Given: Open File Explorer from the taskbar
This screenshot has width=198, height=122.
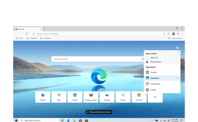Looking at the screenshot, I should [x=74, y=120].
